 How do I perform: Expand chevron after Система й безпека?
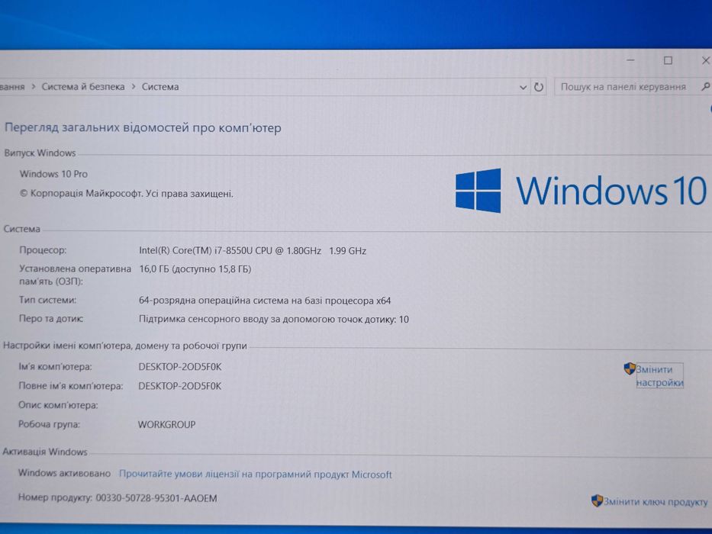[134, 86]
